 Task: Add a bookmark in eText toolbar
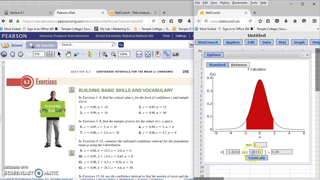[158, 54]
